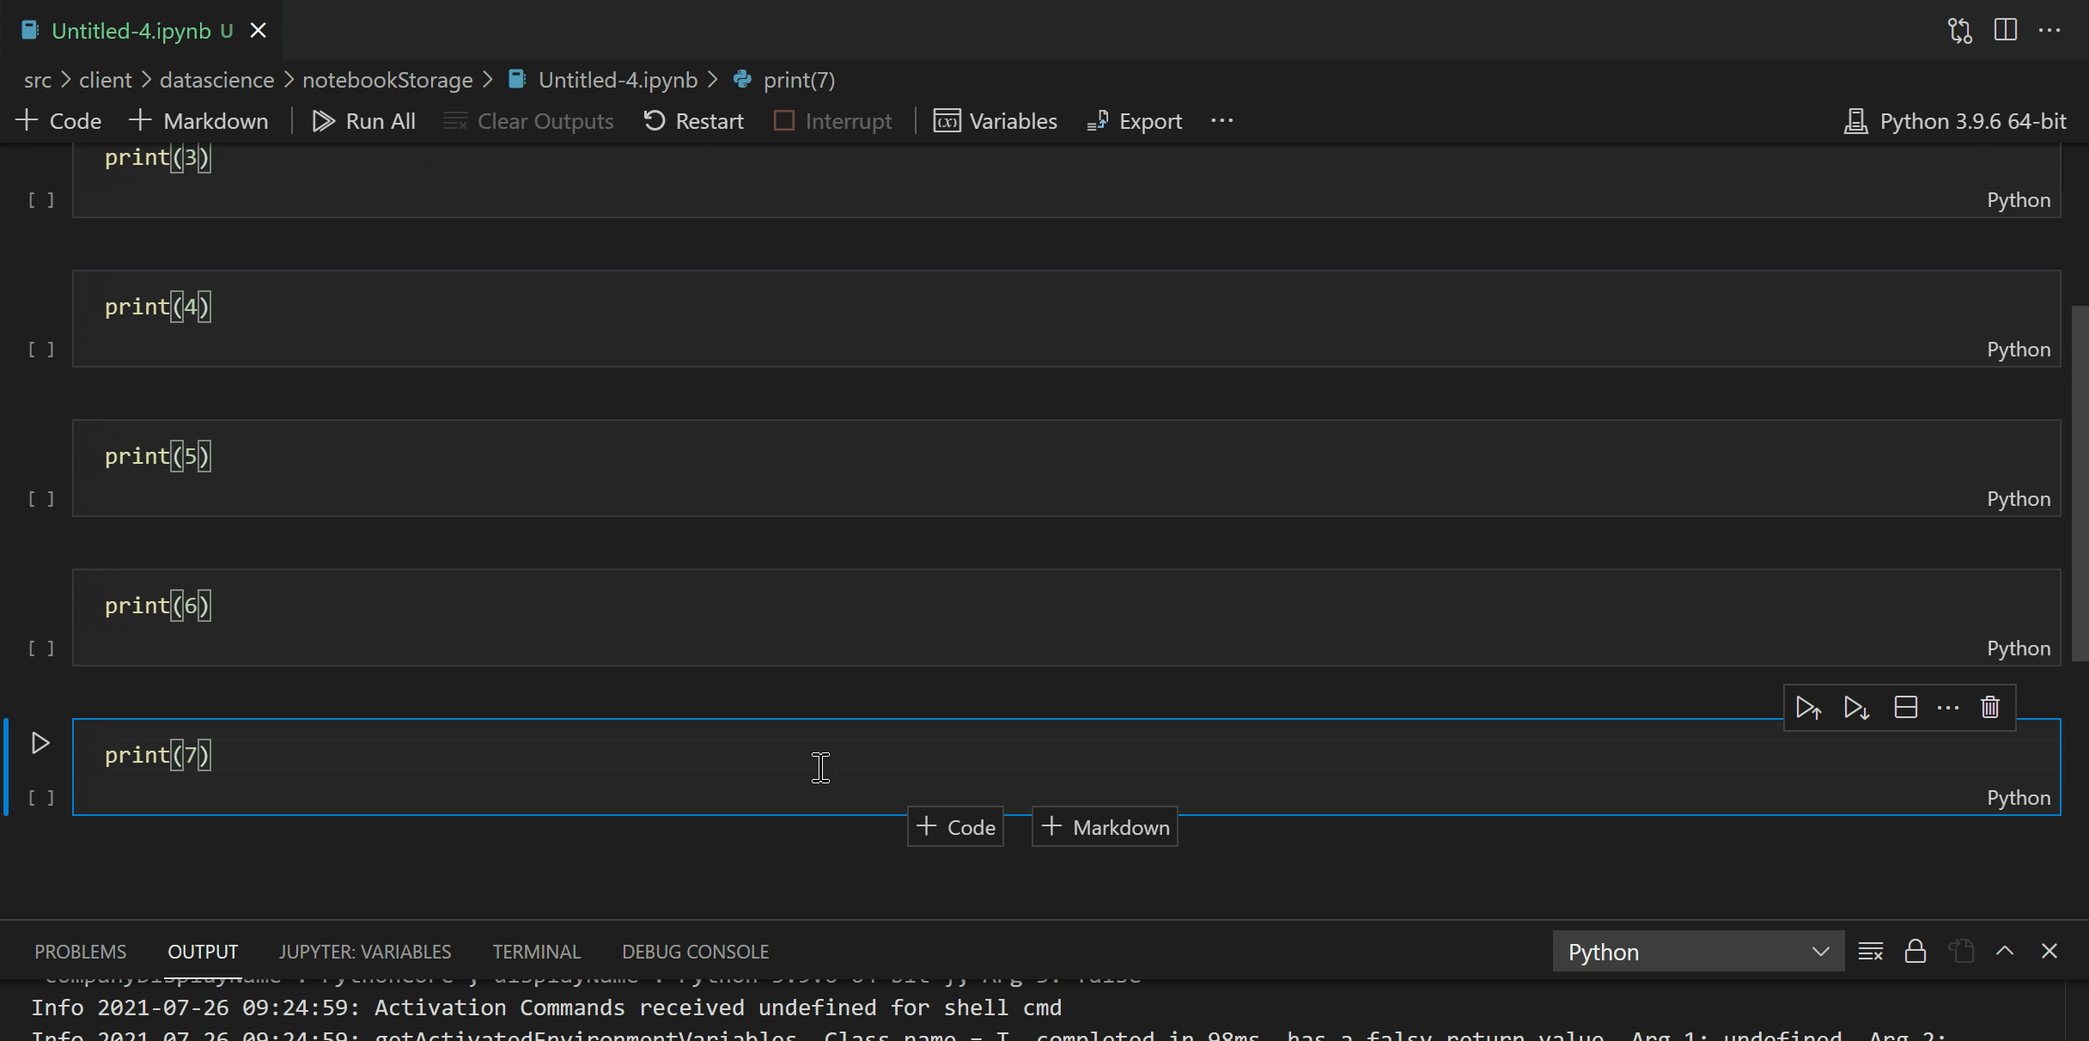
Task: Switch to the TERMINAL tab
Action: click(x=536, y=951)
